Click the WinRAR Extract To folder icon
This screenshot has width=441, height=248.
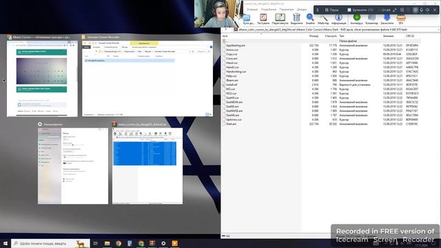coord(247,17)
